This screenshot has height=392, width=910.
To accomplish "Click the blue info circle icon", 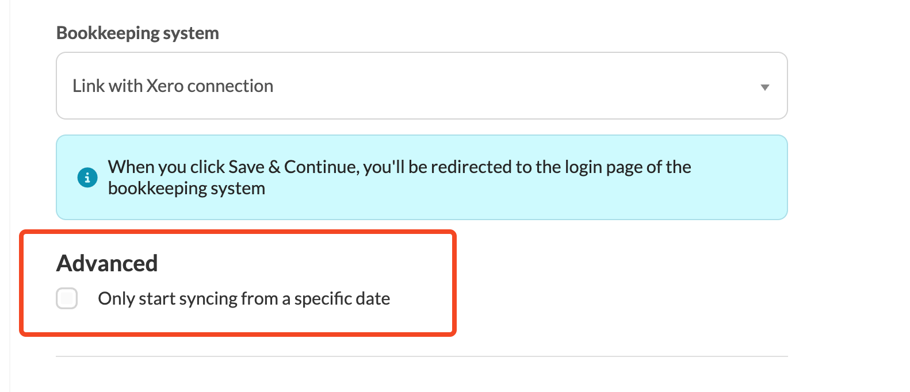I will (87, 178).
